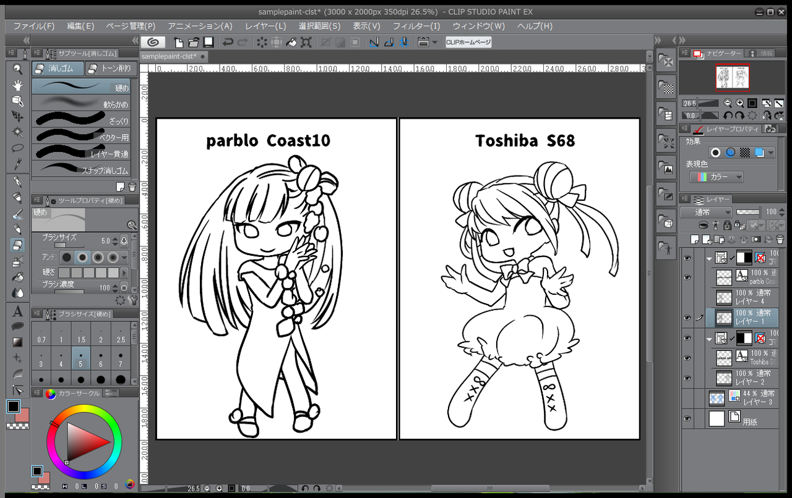The width and height of the screenshot is (792, 498).
Task: Expand the anti-aliasing options arrow
Action: pyautogui.click(x=124, y=256)
